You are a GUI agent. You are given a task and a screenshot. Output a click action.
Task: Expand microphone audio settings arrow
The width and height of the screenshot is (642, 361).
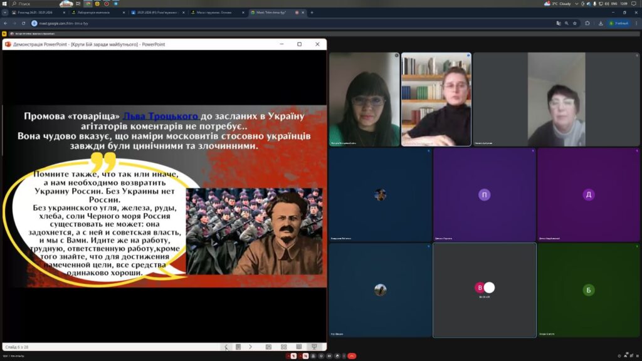pyautogui.click(x=289, y=356)
